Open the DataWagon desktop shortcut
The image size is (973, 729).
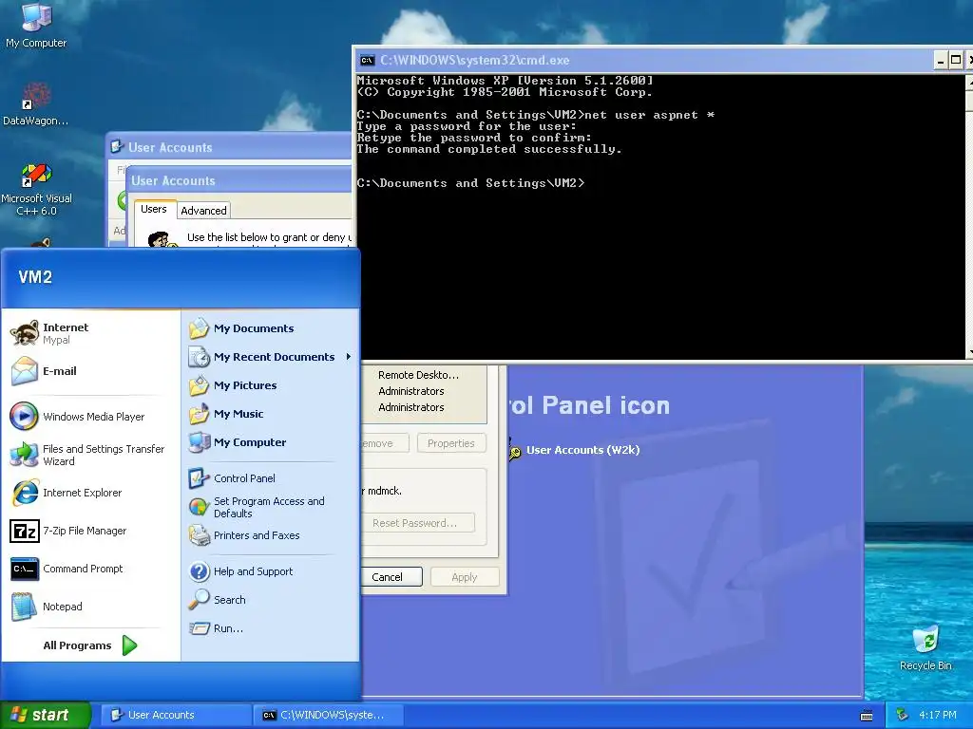[x=36, y=103]
